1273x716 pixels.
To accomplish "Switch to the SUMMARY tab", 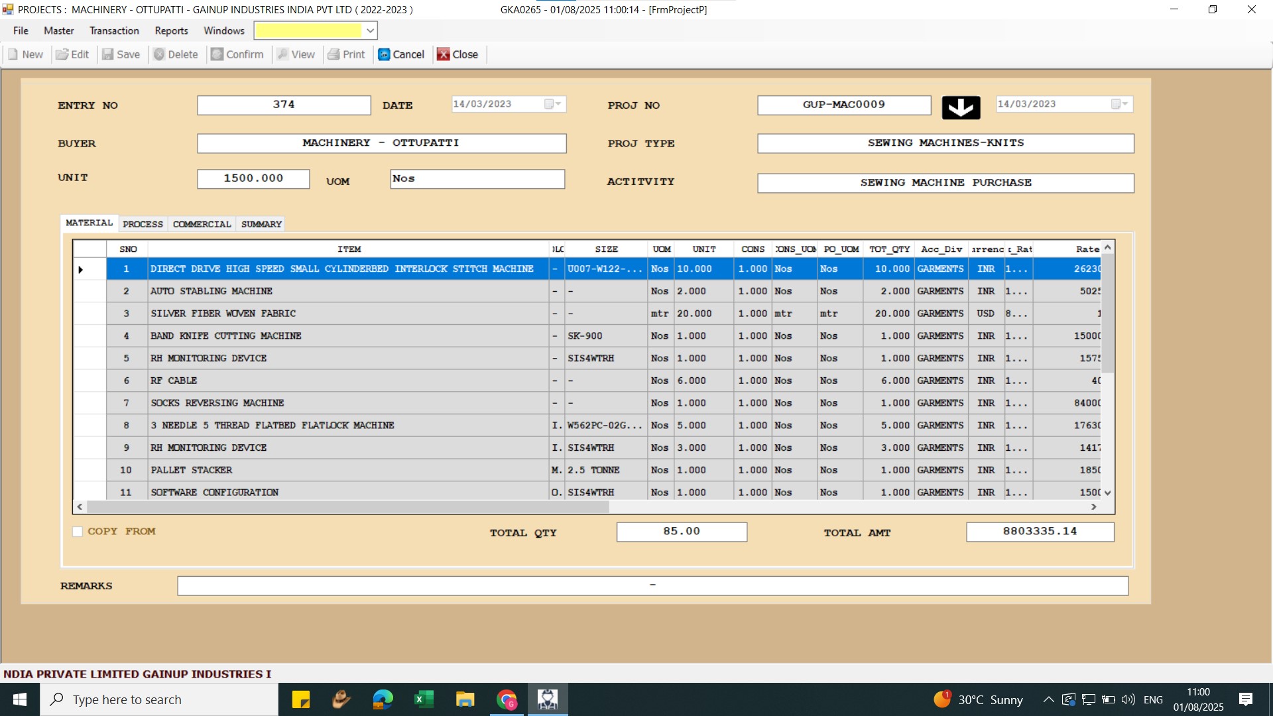I will (261, 224).
